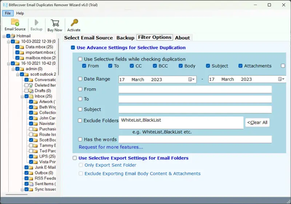Image resolution: width=291 pixels, height=204 pixels.
Task: Enable Use Selective Export Settings checkbox
Action: click(75, 158)
